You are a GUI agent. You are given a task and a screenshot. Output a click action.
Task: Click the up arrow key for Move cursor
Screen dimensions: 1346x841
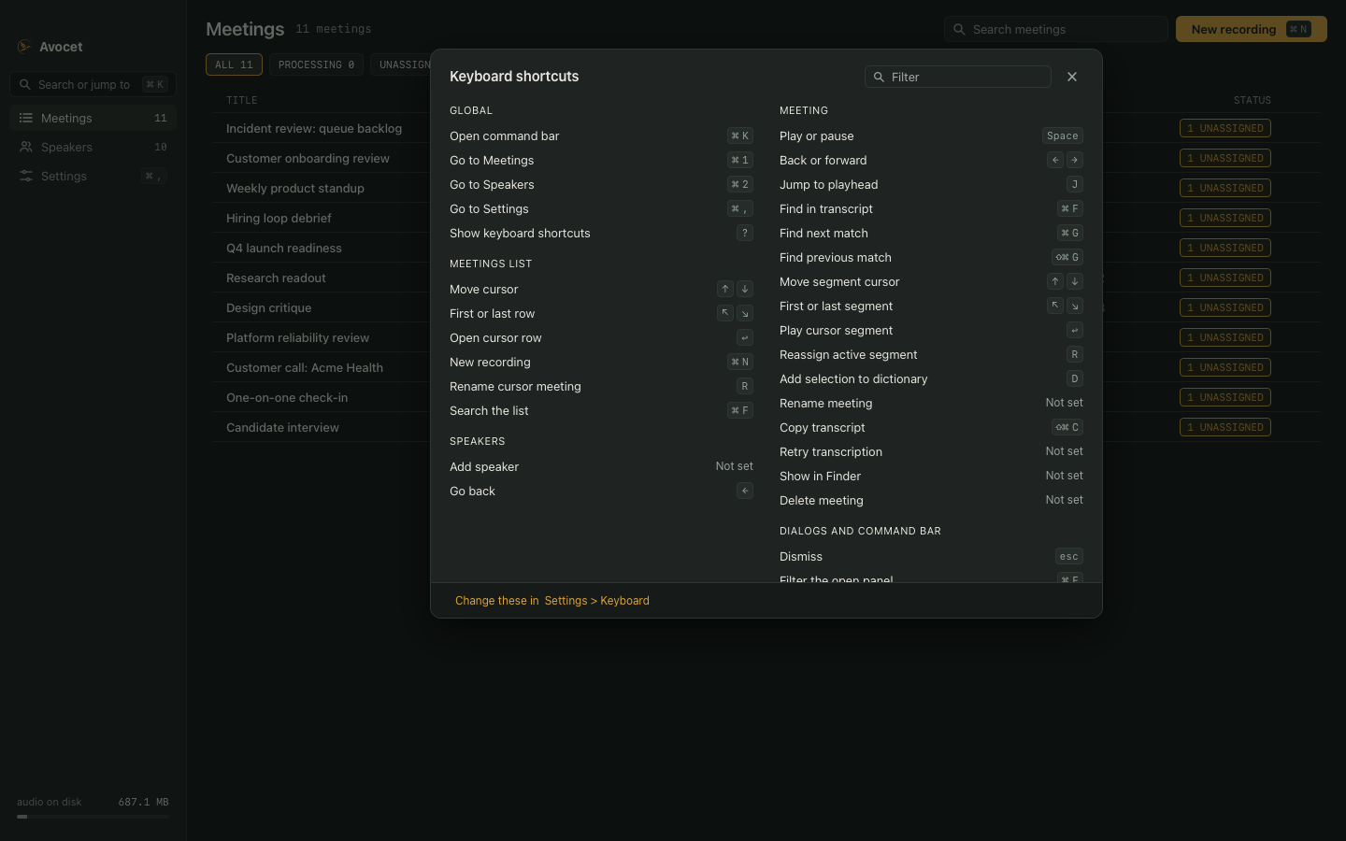click(x=725, y=289)
